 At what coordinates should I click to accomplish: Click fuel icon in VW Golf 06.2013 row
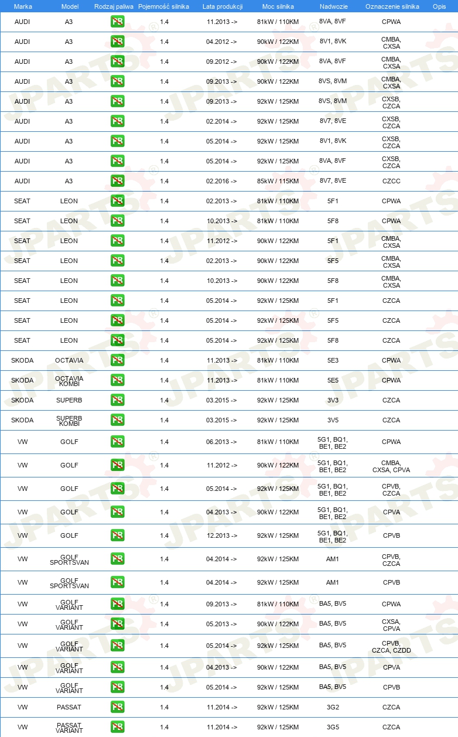pos(117,442)
